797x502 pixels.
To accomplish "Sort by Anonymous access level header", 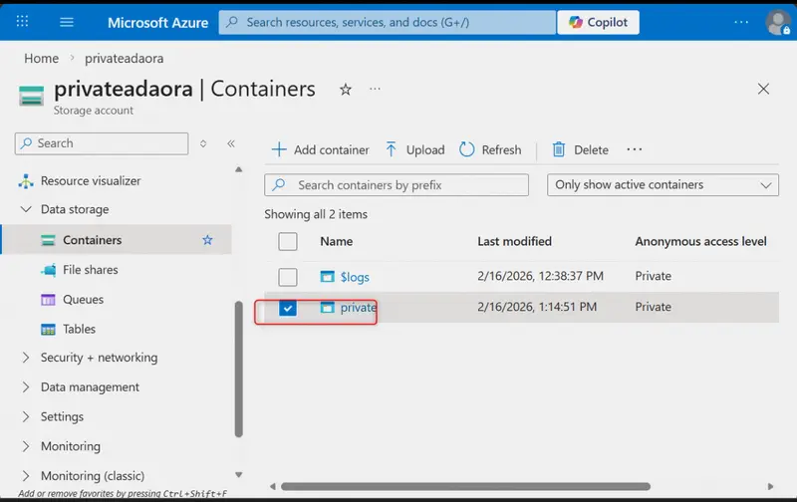I will point(701,241).
